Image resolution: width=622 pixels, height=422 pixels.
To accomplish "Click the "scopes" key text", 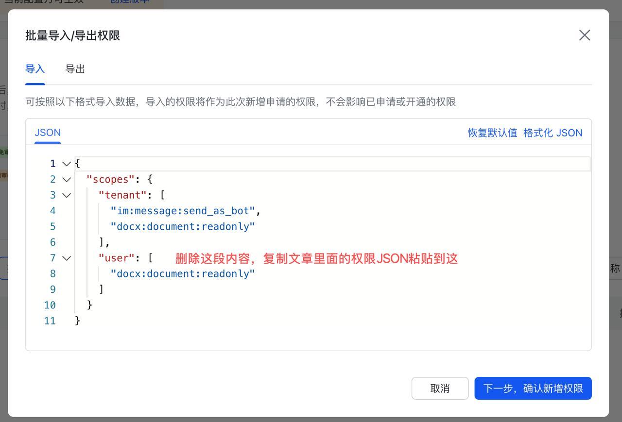I will point(110,180).
